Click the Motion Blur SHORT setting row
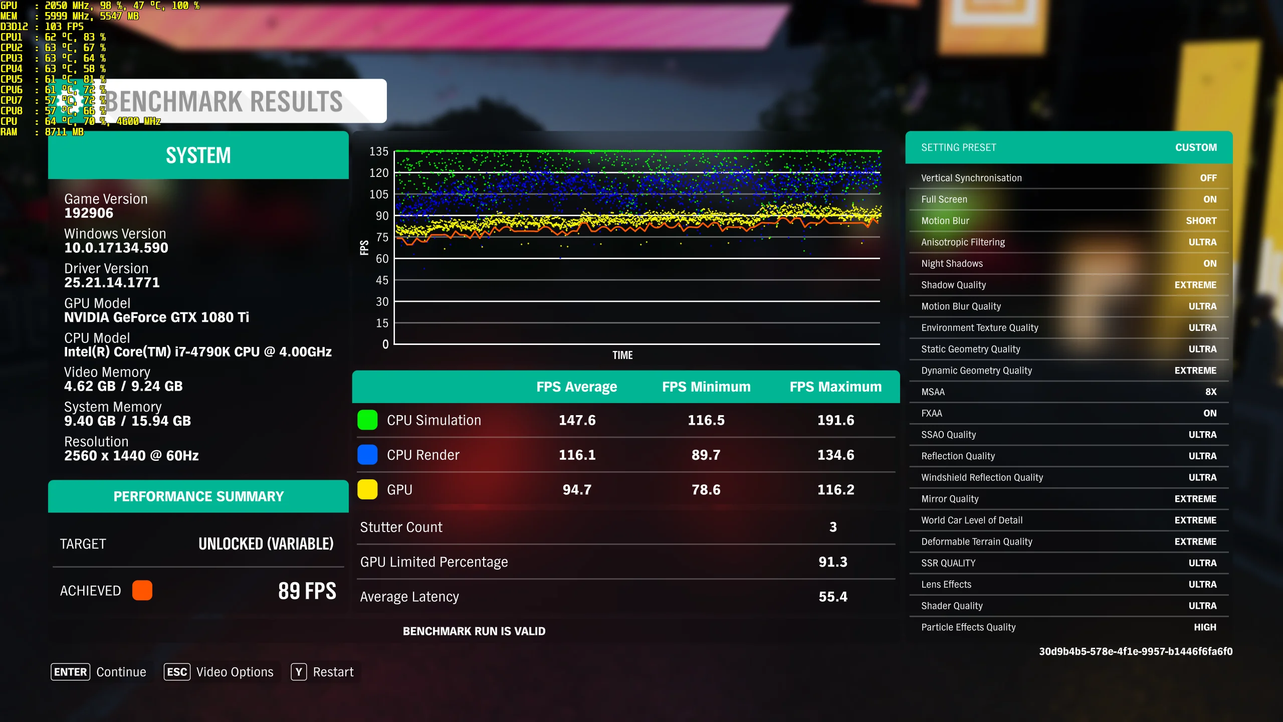The image size is (1283, 722). point(1069,221)
